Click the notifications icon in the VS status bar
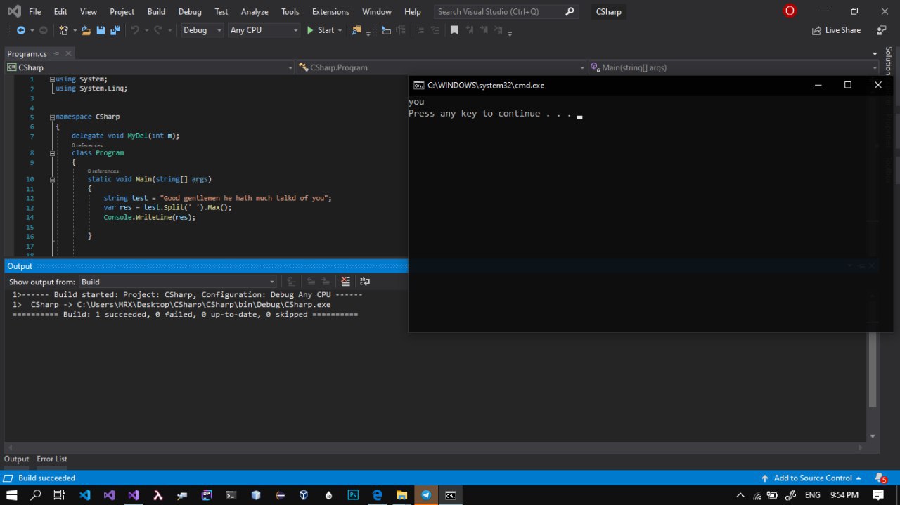 pyautogui.click(x=880, y=478)
